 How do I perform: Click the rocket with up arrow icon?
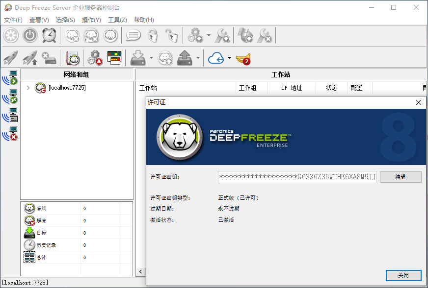point(30,58)
